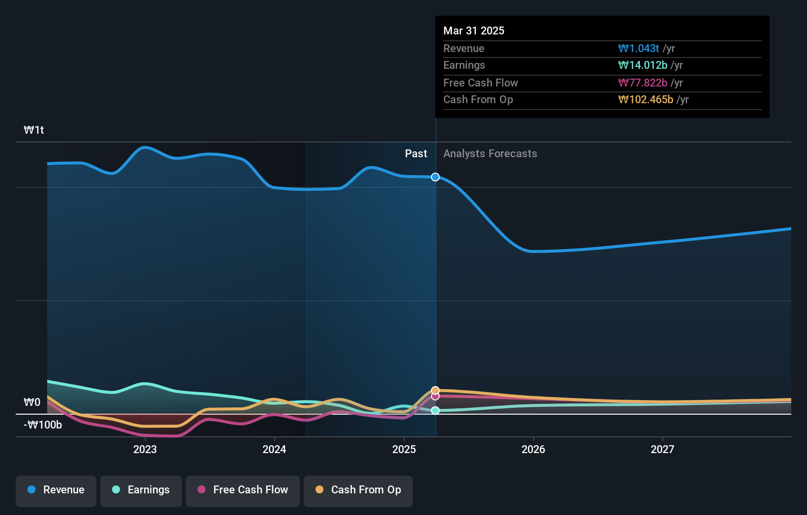Image resolution: width=807 pixels, height=515 pixels.
Task: Hide the Earnings series via its legend
Action: [141, 490]
